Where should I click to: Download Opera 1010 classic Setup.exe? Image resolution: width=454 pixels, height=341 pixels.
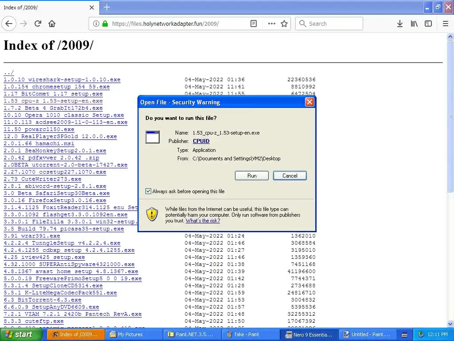pos(64,115)
